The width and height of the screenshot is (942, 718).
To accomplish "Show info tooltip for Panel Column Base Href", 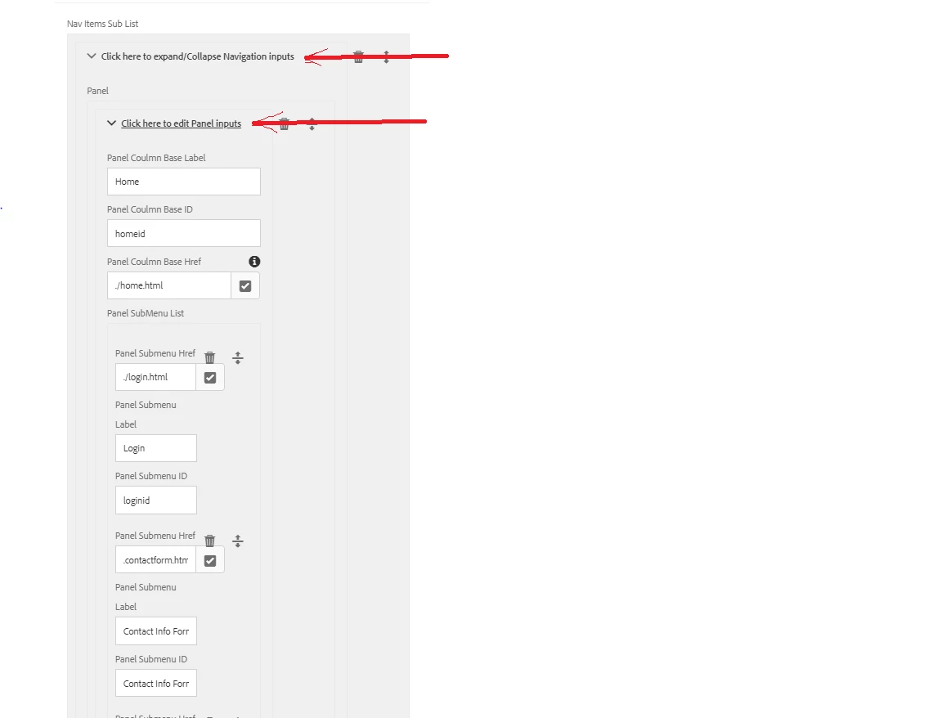I will pyautogui.click(x=255, y=262).
